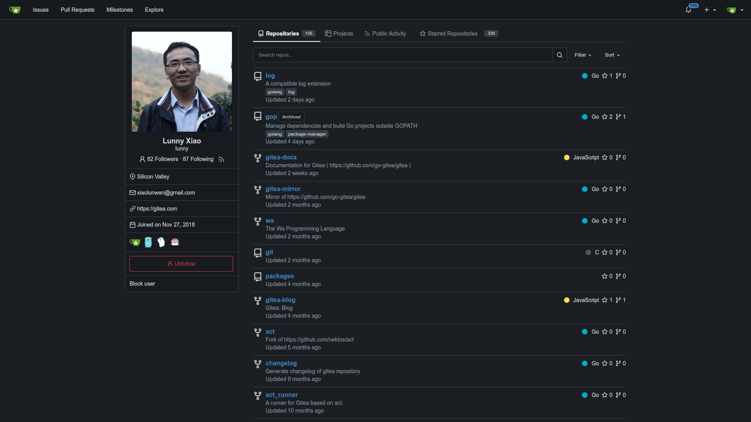Screen dimensions: 751x422
Task: Open the Sort dropdown for repositories
Action: pos(611,55)
